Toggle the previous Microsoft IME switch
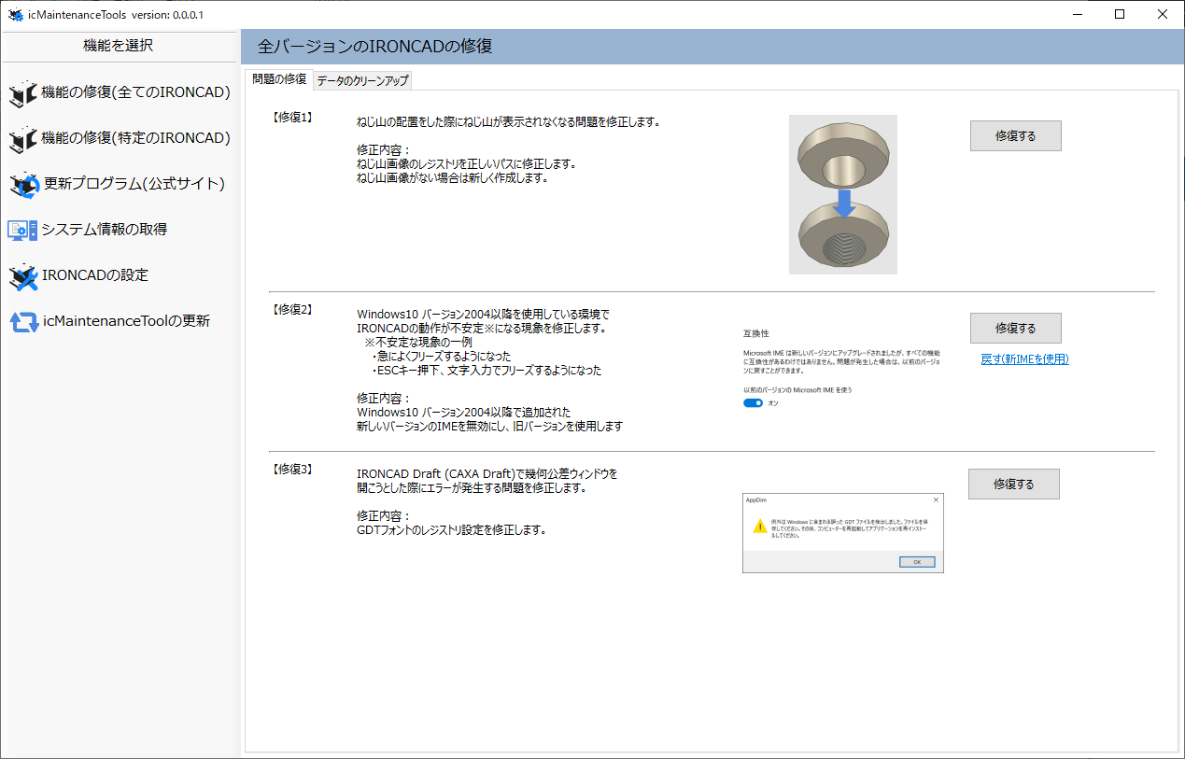The width and height of the screenshot is (1185, 759). (x=753, y=403)
